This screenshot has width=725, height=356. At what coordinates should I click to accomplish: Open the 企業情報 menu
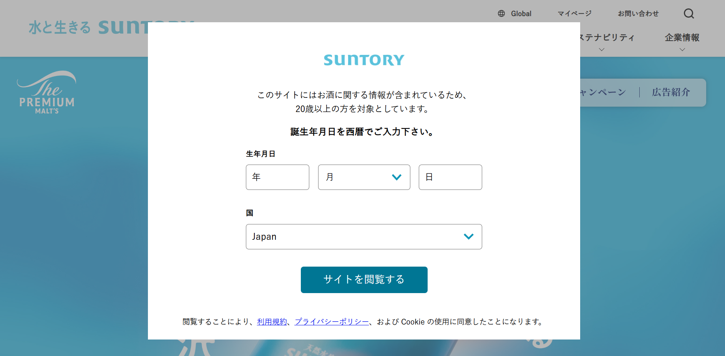click(x=682, y=38)
